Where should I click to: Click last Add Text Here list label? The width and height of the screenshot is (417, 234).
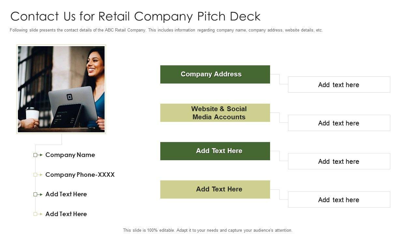[66, 214]
